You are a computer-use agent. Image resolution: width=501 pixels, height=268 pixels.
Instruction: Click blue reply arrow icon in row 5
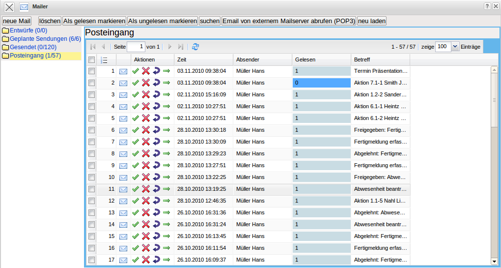[156, 118]
